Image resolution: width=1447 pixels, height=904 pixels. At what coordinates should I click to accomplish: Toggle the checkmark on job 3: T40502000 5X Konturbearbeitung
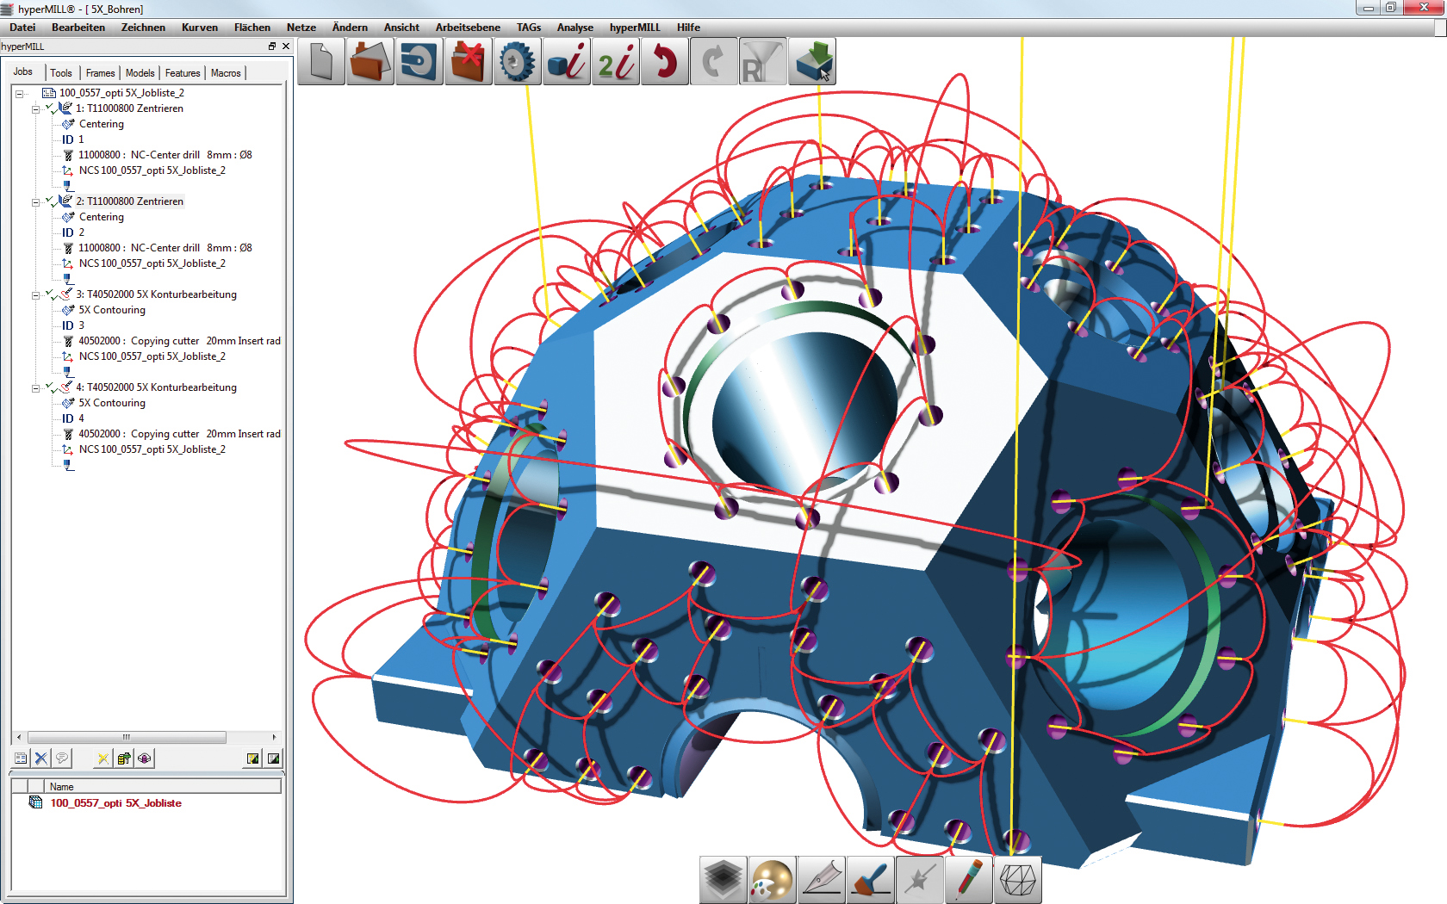pos(47,294)
